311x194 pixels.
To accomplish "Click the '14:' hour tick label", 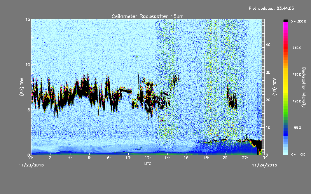I will click(167, 158).
